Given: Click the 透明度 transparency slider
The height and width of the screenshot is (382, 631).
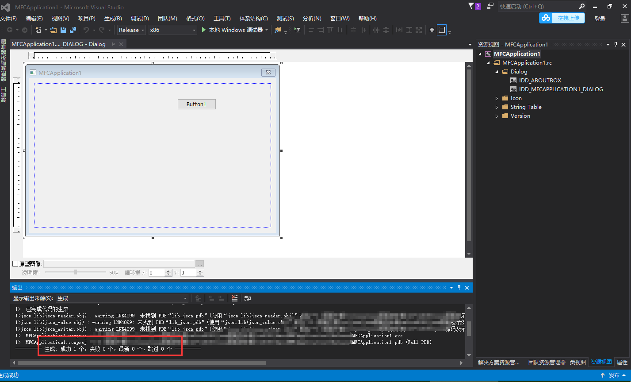Looking at the screenshot, I should pos(76,272).
